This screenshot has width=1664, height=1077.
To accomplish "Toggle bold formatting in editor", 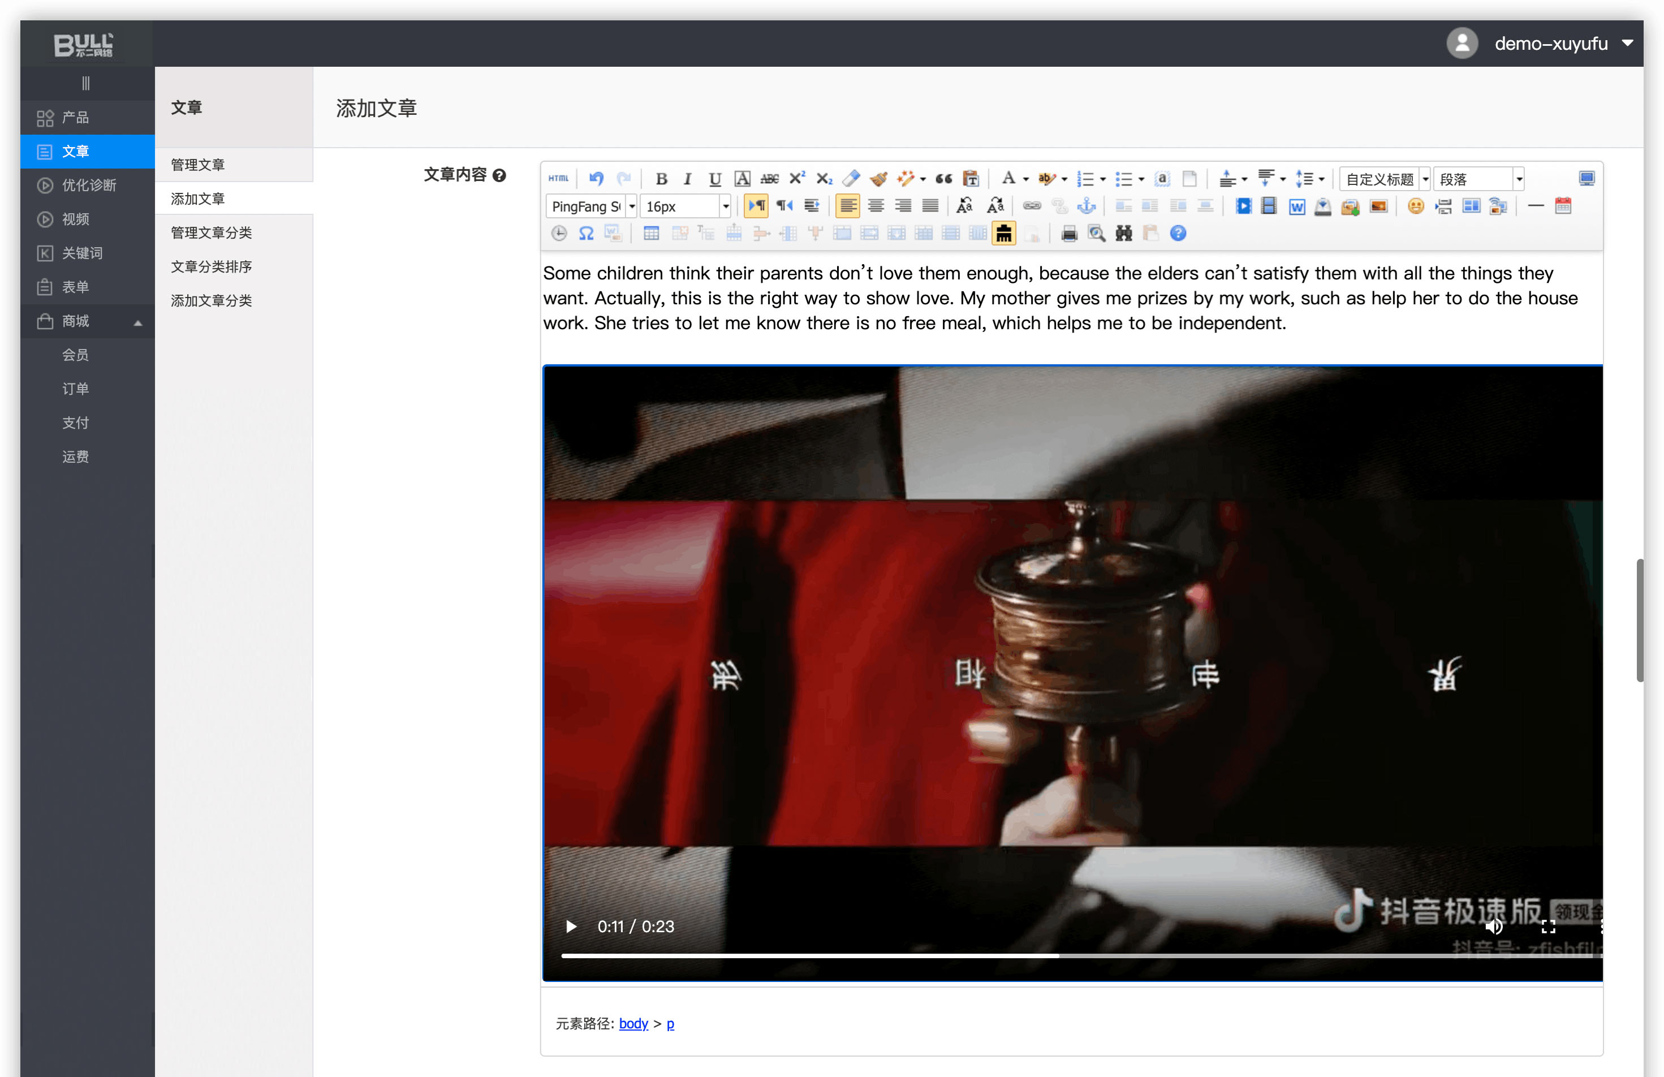I will (661, 179).
